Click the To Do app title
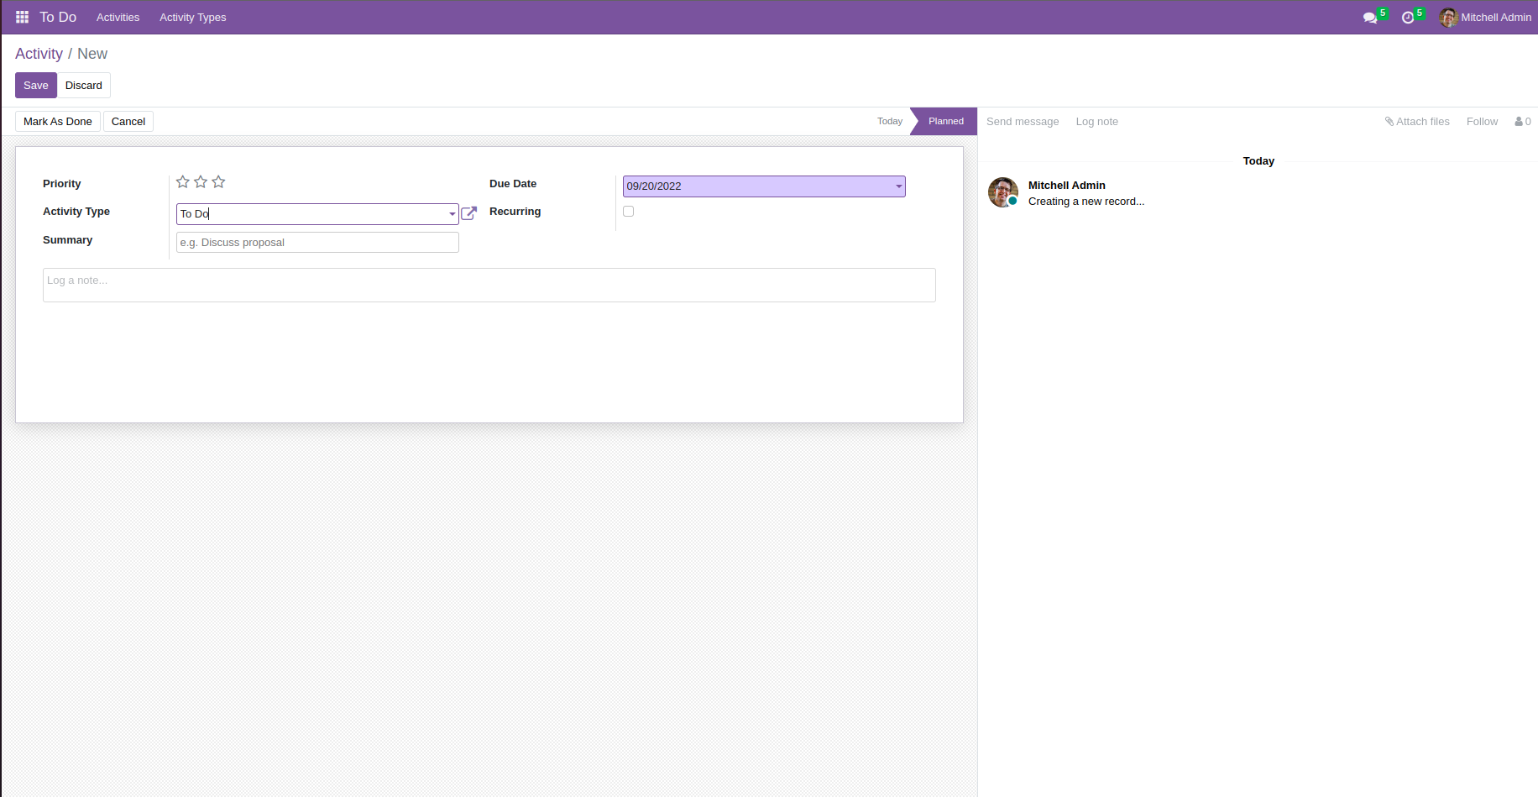 coord(58,18)
